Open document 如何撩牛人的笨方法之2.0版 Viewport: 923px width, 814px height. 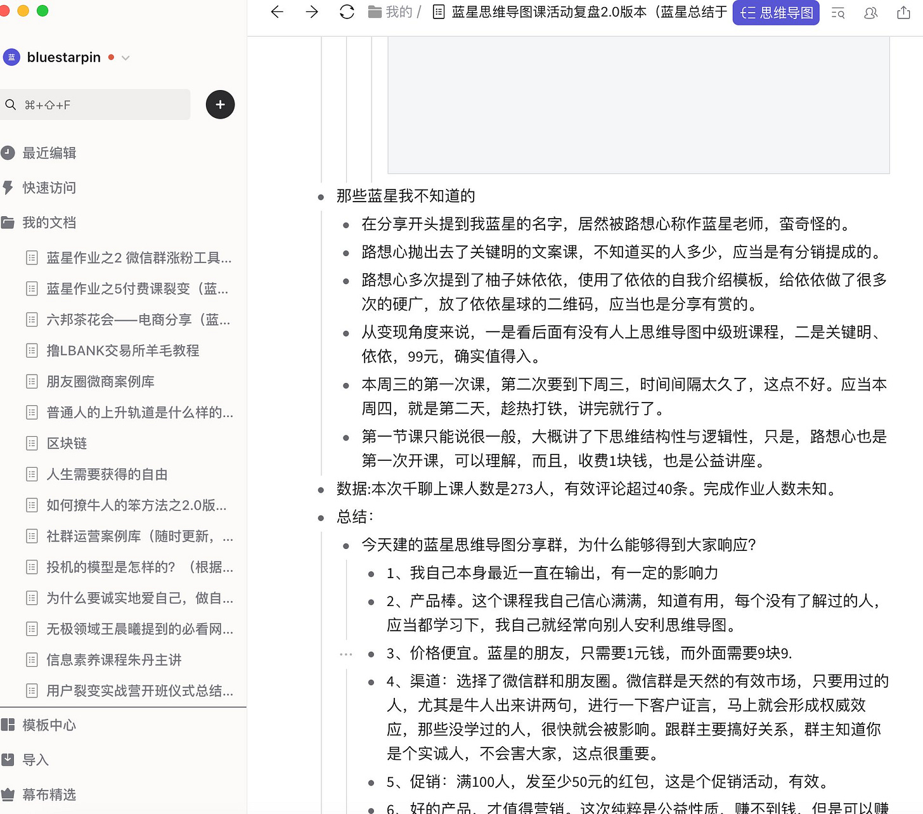136,505
